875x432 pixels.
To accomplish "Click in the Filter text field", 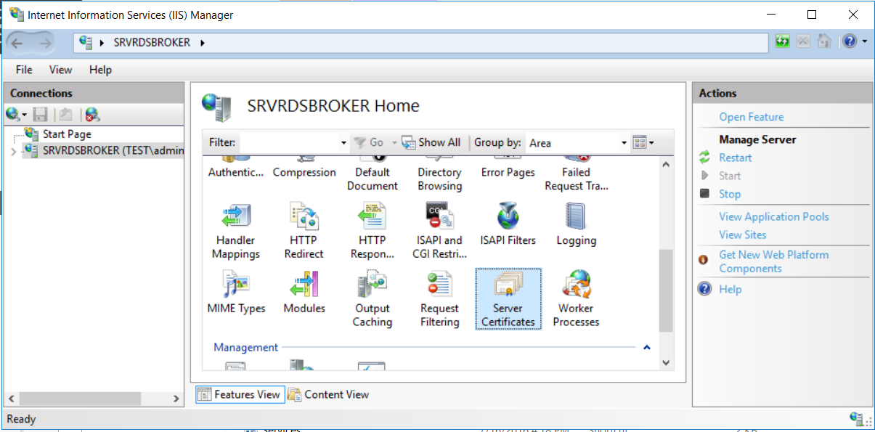I will [x=288, y=143].
